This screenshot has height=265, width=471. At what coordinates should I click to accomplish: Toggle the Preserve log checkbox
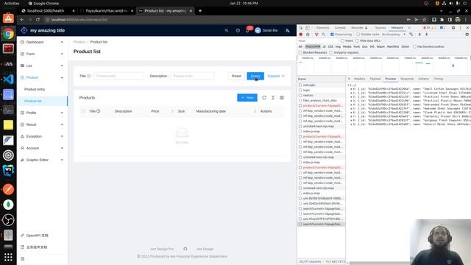(332, 35)
